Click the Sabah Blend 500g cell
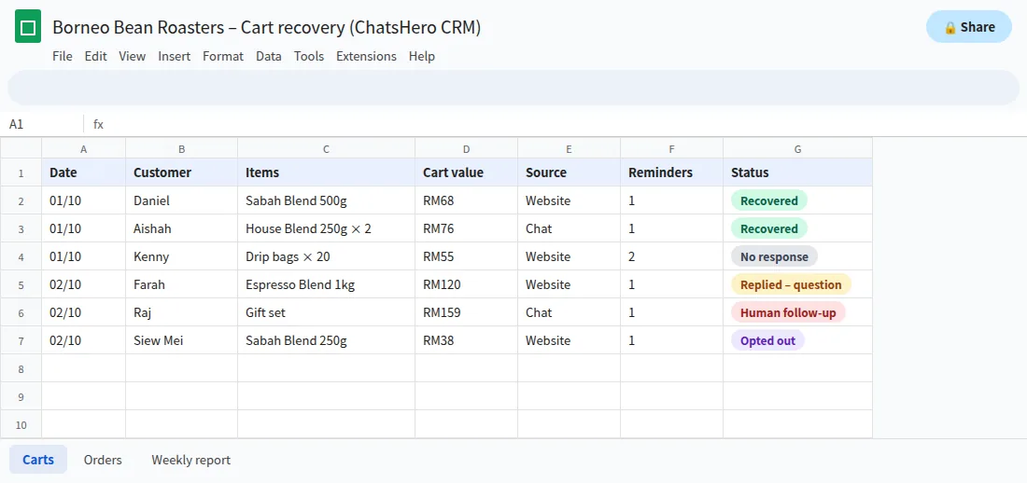Screen dimensions: 1027x483 pos(326,200)
